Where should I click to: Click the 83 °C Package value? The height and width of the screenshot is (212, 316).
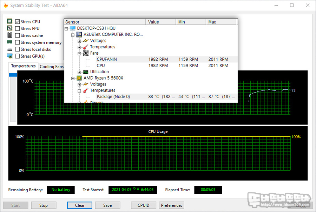162,97
